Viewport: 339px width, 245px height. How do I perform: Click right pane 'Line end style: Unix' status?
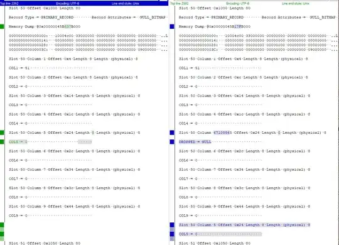[296, 4]
